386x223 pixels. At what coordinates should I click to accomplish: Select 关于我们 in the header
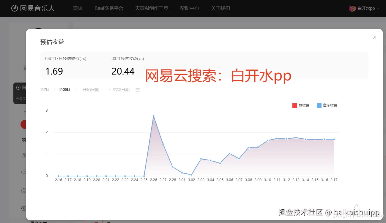pos(220,8)
